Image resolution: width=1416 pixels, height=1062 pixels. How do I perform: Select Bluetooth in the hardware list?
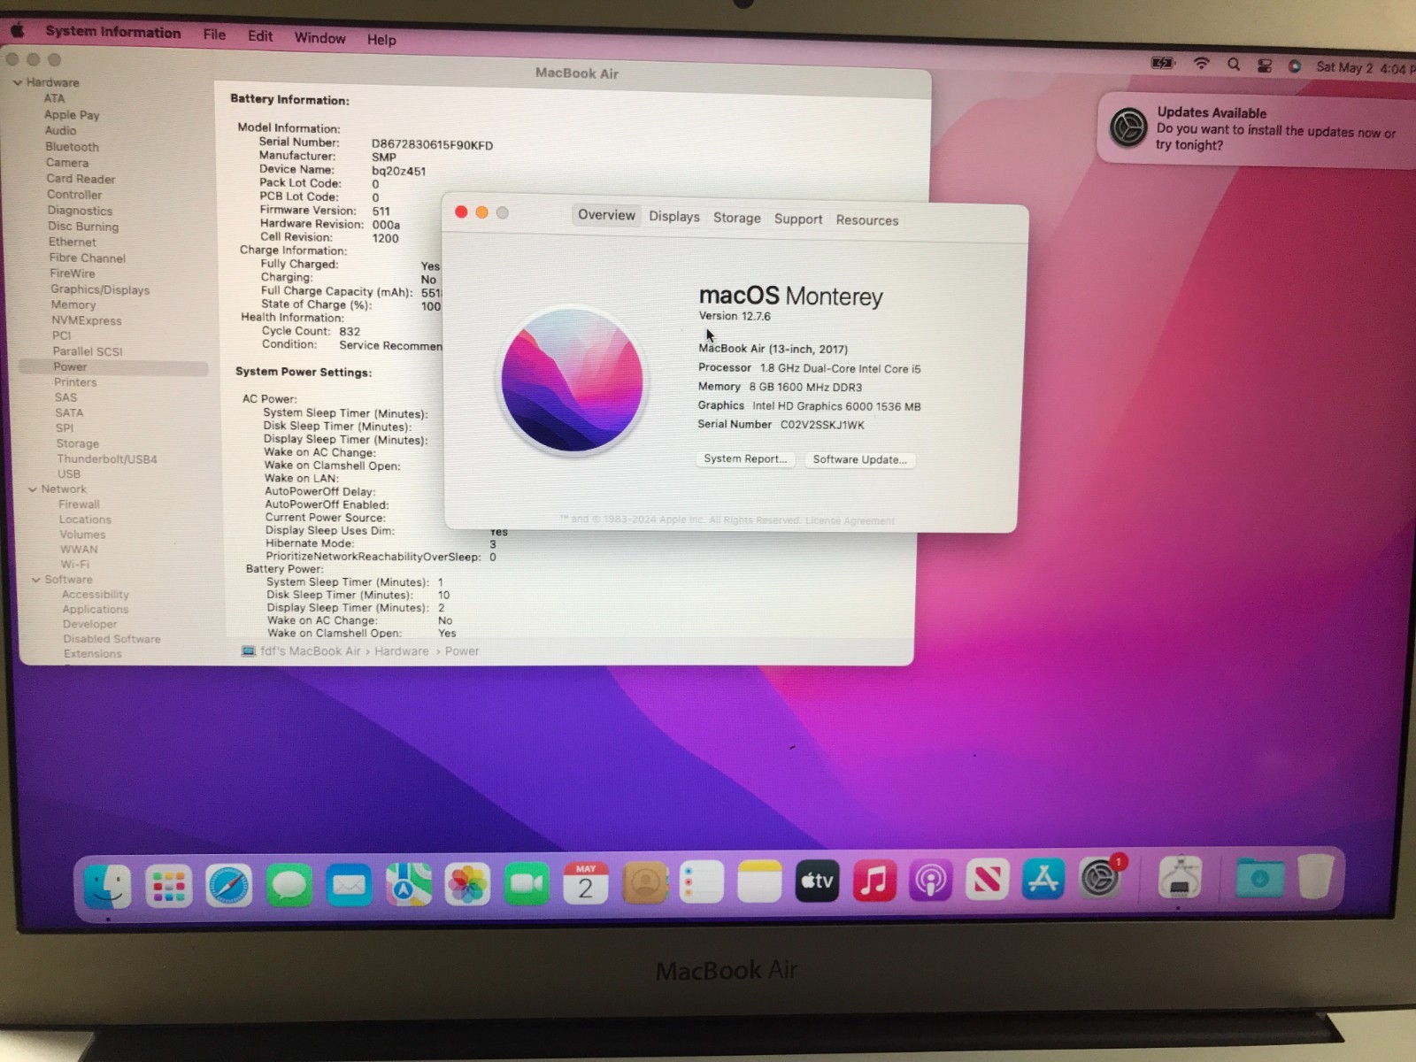(x=73, y=147)
